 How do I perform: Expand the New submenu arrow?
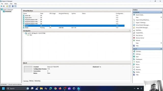[161, 17]
